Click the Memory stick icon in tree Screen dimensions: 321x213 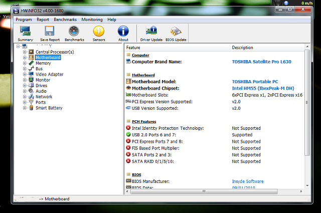[31, 63]
